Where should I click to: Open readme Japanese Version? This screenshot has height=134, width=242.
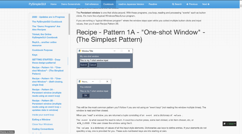click(x=131, y=4)
